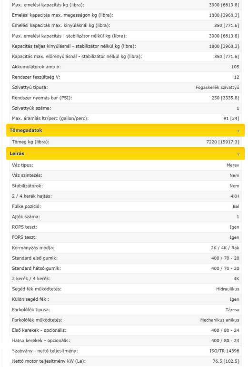Click the Szabvány - nettó teljesítmény row
248x367 pixels.
coord(125,351)
